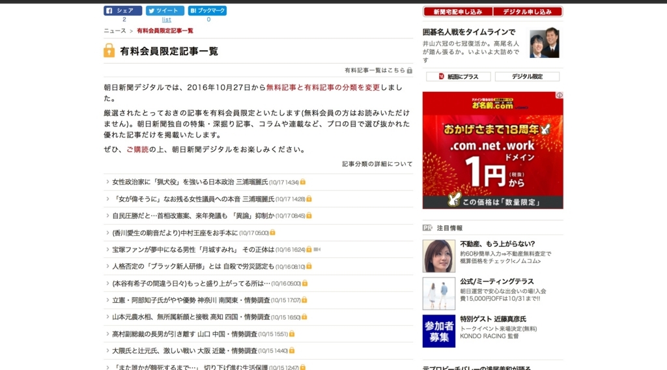Screen dimensions: 667x370
Task: Click the ad info icon on banner corner
Action: (x=560, y=95)
